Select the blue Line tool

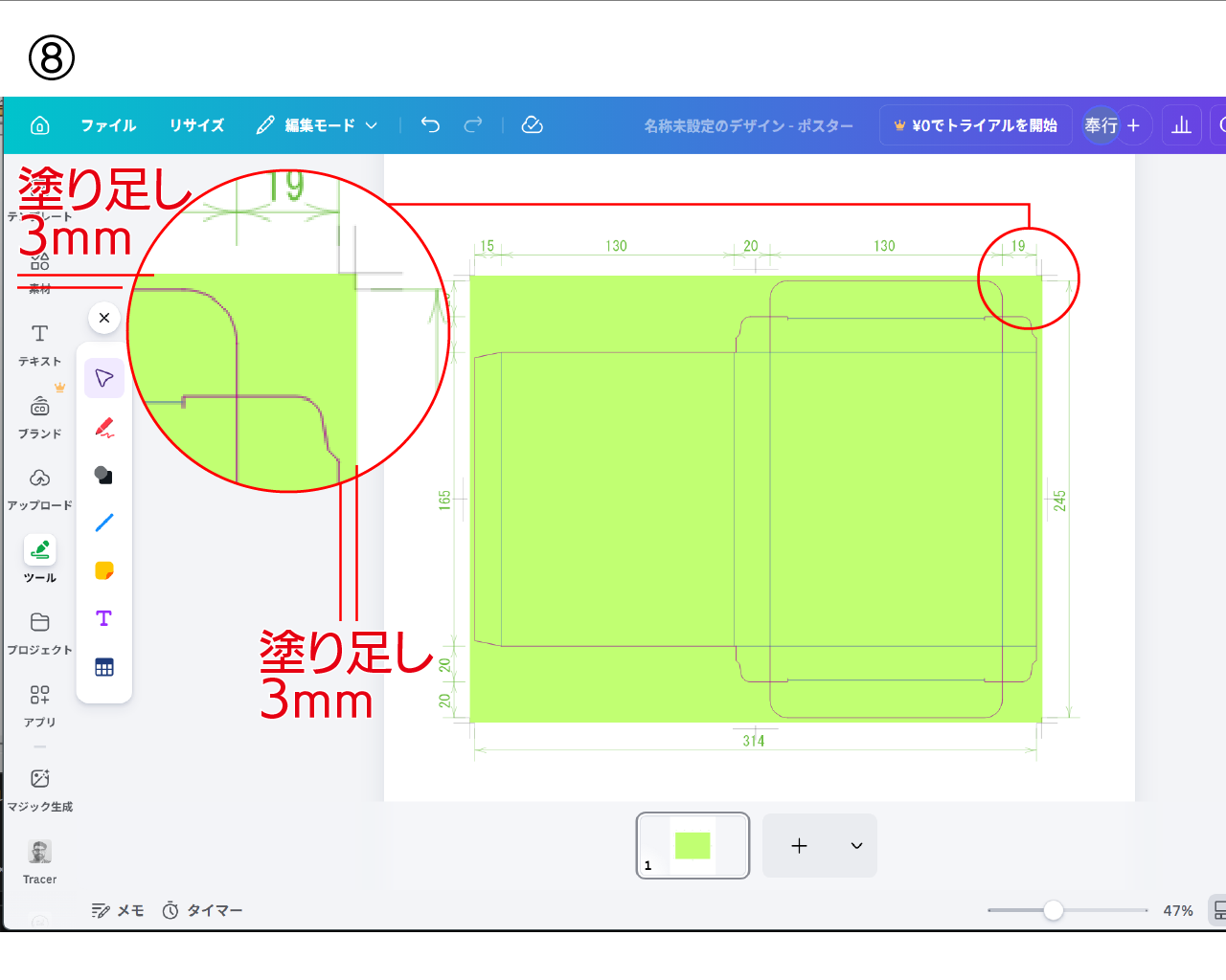pyautogui.click(x=104, y=523)
